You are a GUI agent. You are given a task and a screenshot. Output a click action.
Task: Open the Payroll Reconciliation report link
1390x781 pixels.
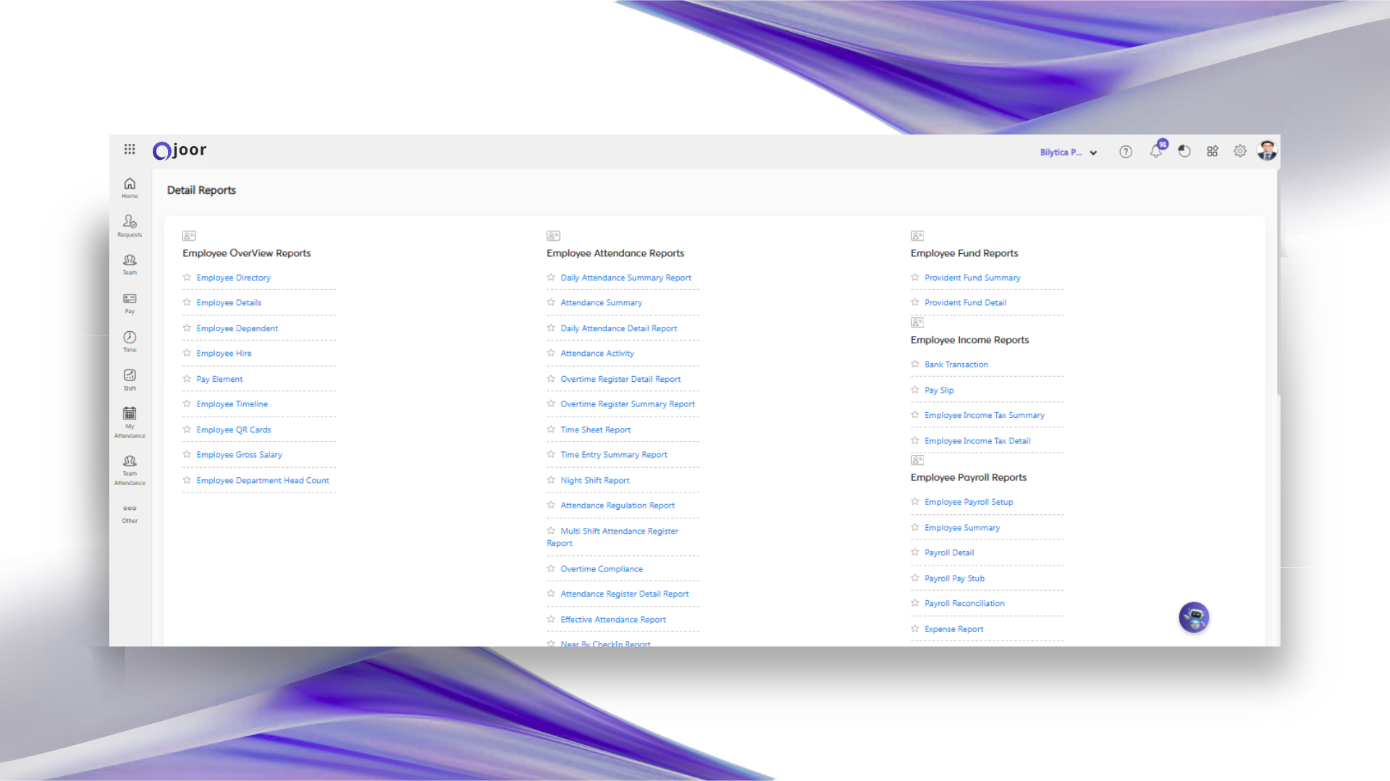tap(964, 603)
